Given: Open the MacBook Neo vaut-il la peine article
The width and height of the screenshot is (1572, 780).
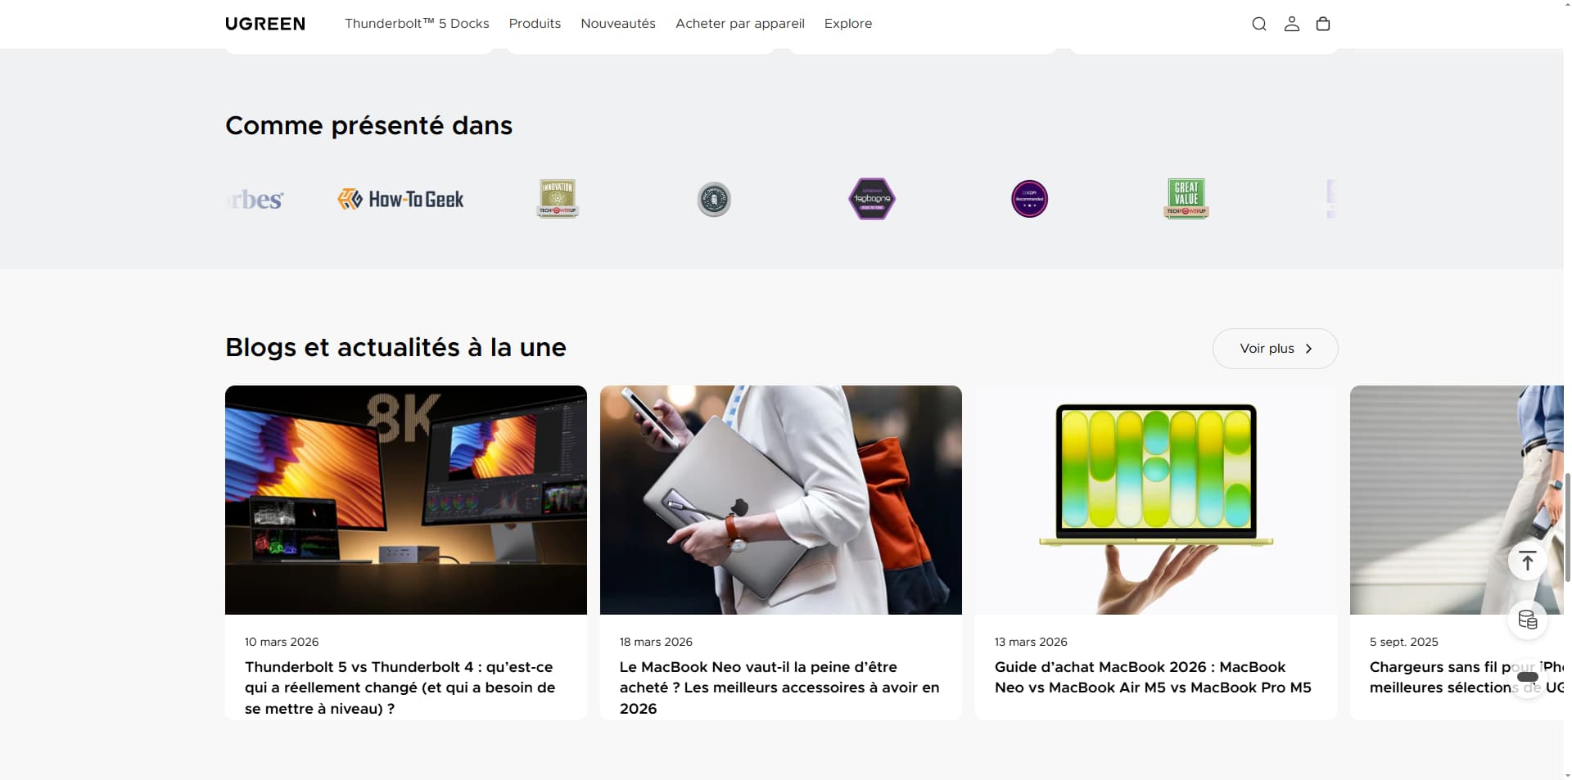Looking at the screenshot, I should (779, 688).
